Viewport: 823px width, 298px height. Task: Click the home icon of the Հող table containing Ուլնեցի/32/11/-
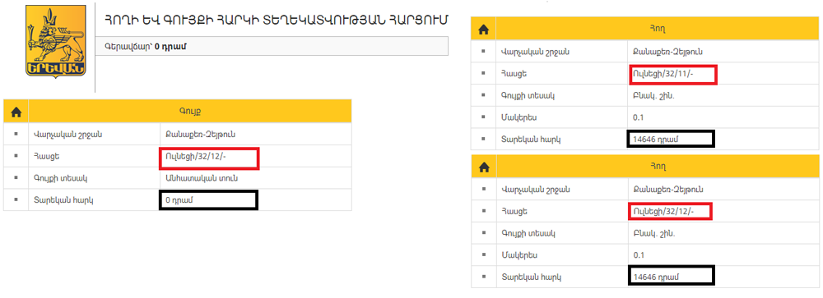pyautogui.click(x=483, y=30)
